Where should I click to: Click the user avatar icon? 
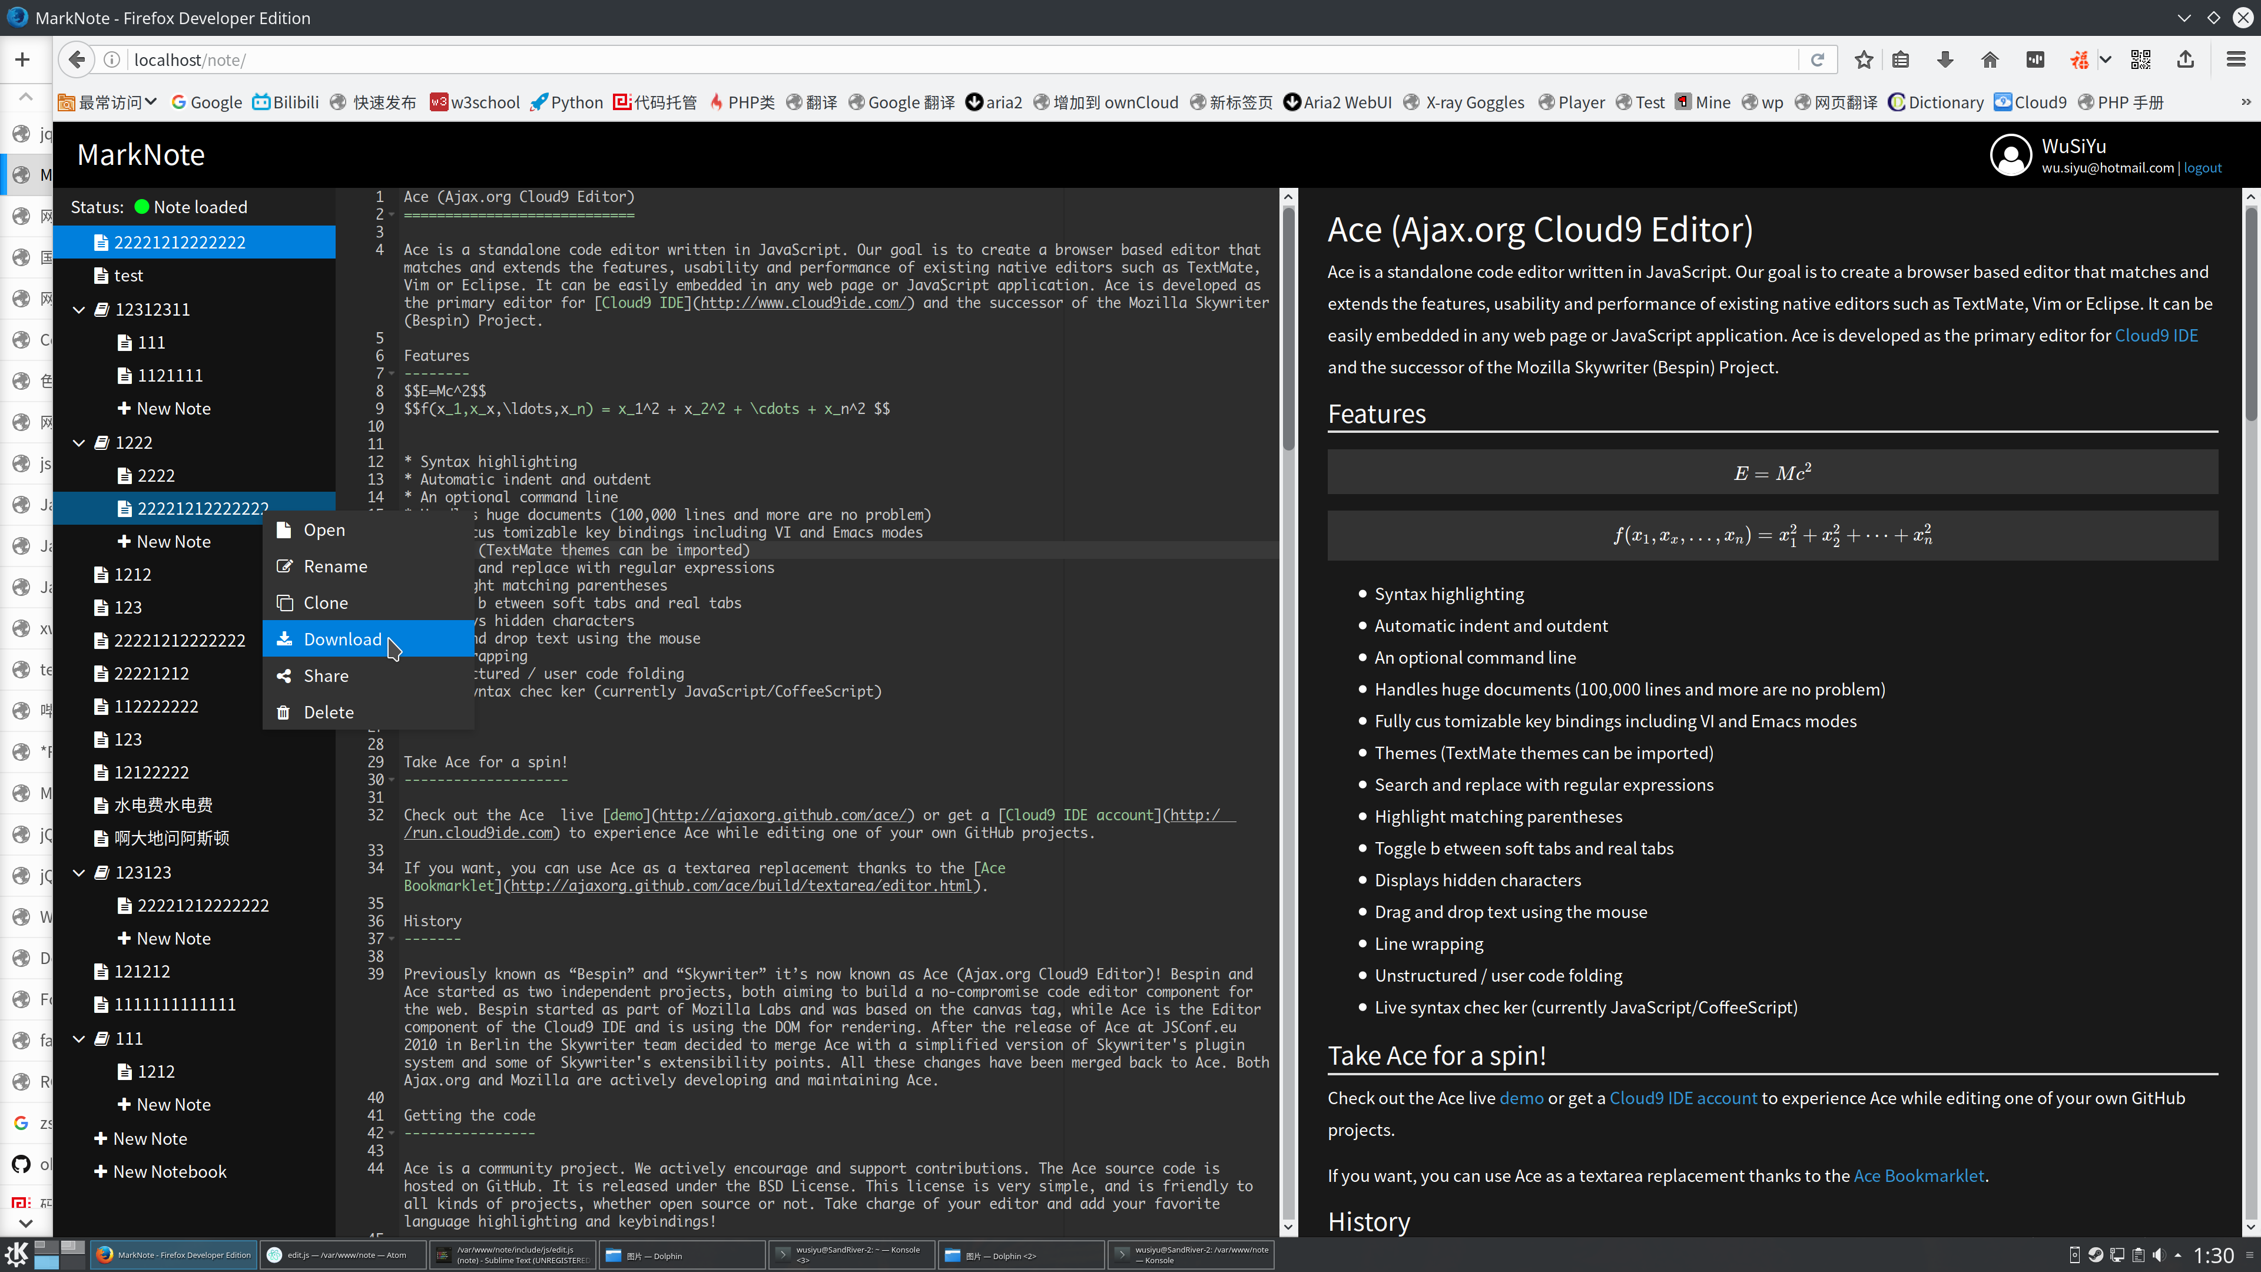[x=2011, y=155]
